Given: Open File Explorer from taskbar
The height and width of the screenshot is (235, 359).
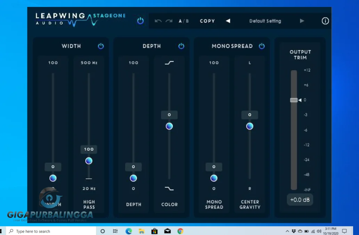Looking at the screenshot, I should coord(141,231).
